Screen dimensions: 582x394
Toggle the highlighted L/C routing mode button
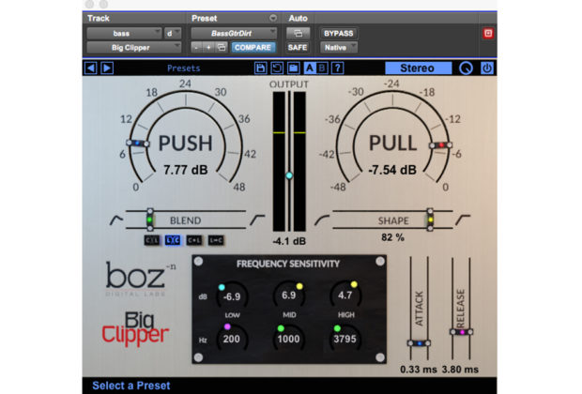coord(173,240)
